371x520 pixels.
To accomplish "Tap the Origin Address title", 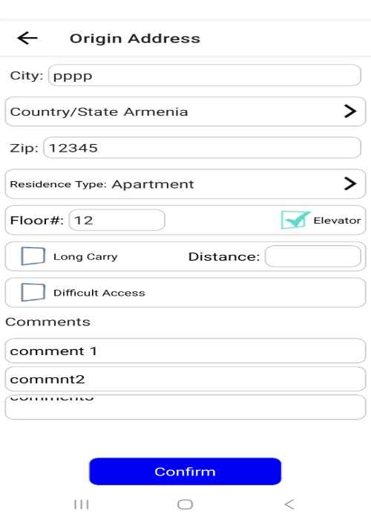I will [x=135, y=39].
